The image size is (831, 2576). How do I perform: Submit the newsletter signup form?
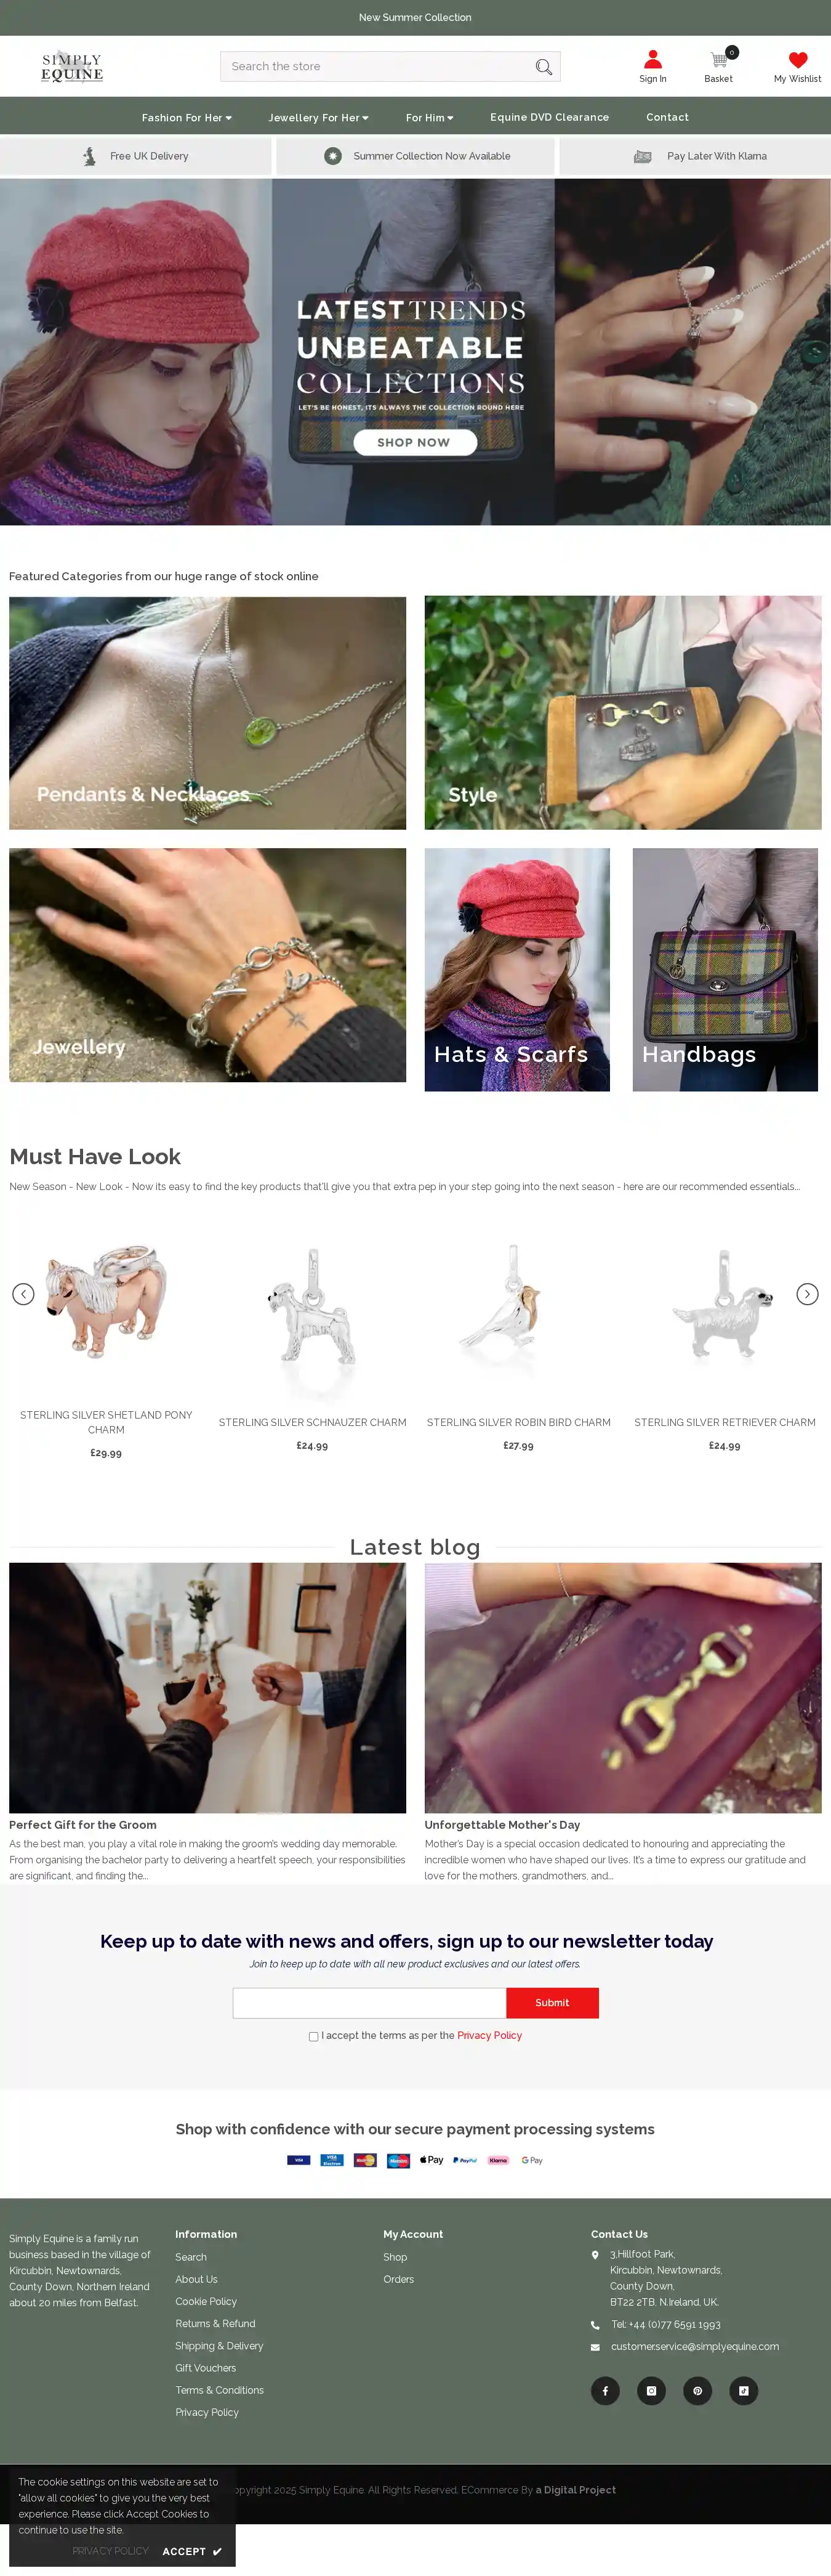pyautogui.click(x=552, y=2003)
